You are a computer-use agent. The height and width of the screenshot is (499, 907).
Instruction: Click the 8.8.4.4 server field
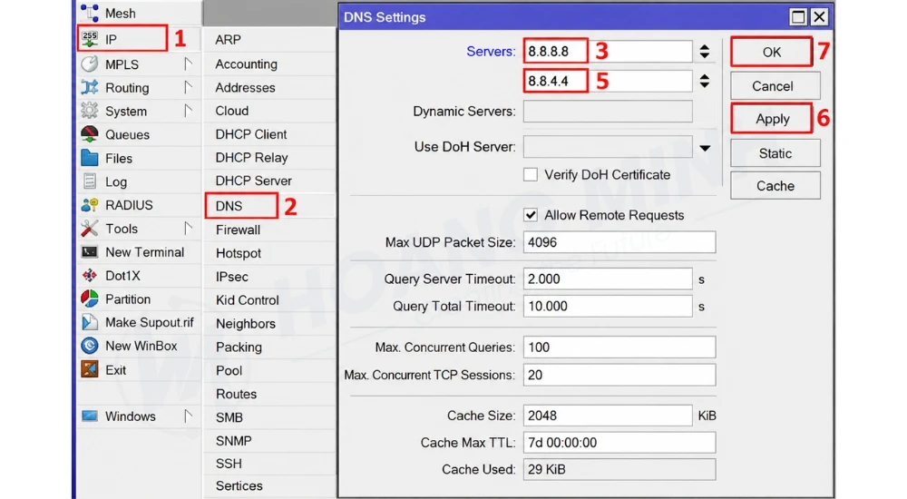coord(608,81)
